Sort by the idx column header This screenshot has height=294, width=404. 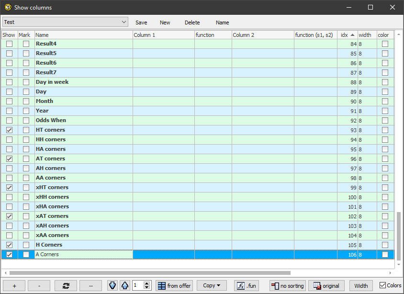347,35
